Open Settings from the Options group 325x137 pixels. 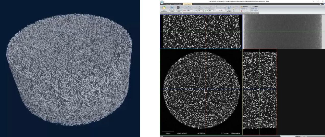[x=241, y=9]
